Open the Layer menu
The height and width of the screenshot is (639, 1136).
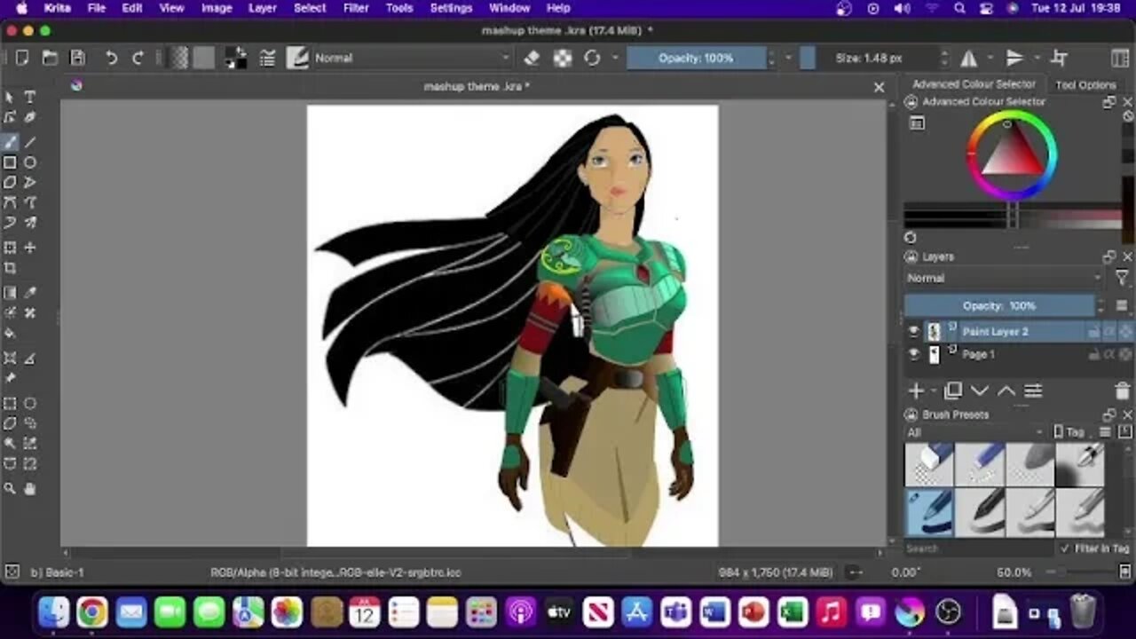point(262,8)
